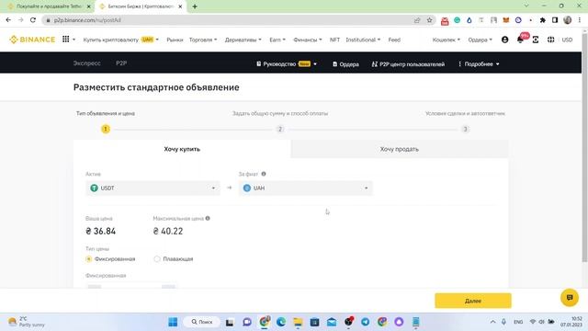The width and height of the screenshot is (588, 331).
Task: Click the info icon next to За фиат
Action: 264,174
